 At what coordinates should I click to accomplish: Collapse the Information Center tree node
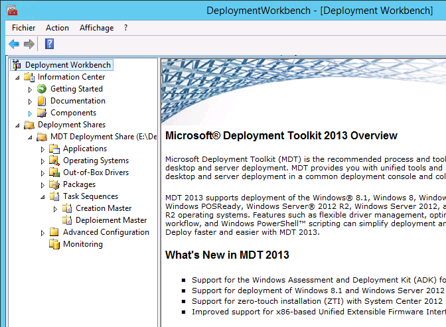17,77
